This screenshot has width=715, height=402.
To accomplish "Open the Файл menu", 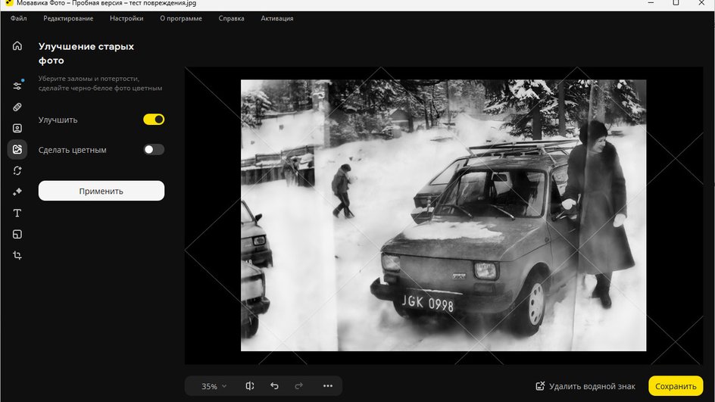I will tap(19, 18).
